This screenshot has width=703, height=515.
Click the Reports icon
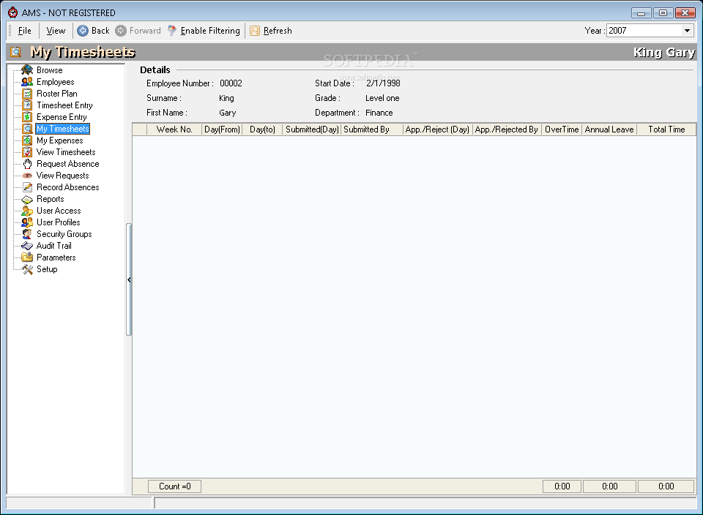pos(27,199)
